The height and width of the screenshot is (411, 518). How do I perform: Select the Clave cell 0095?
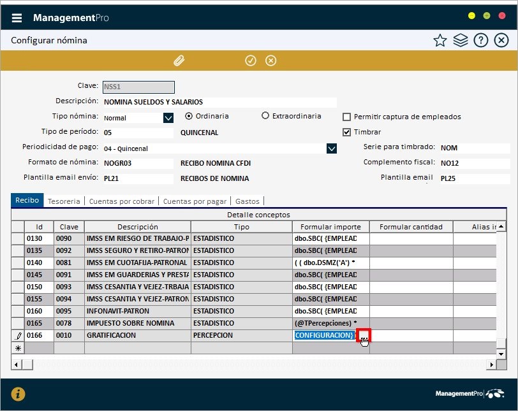pos(69,311)
